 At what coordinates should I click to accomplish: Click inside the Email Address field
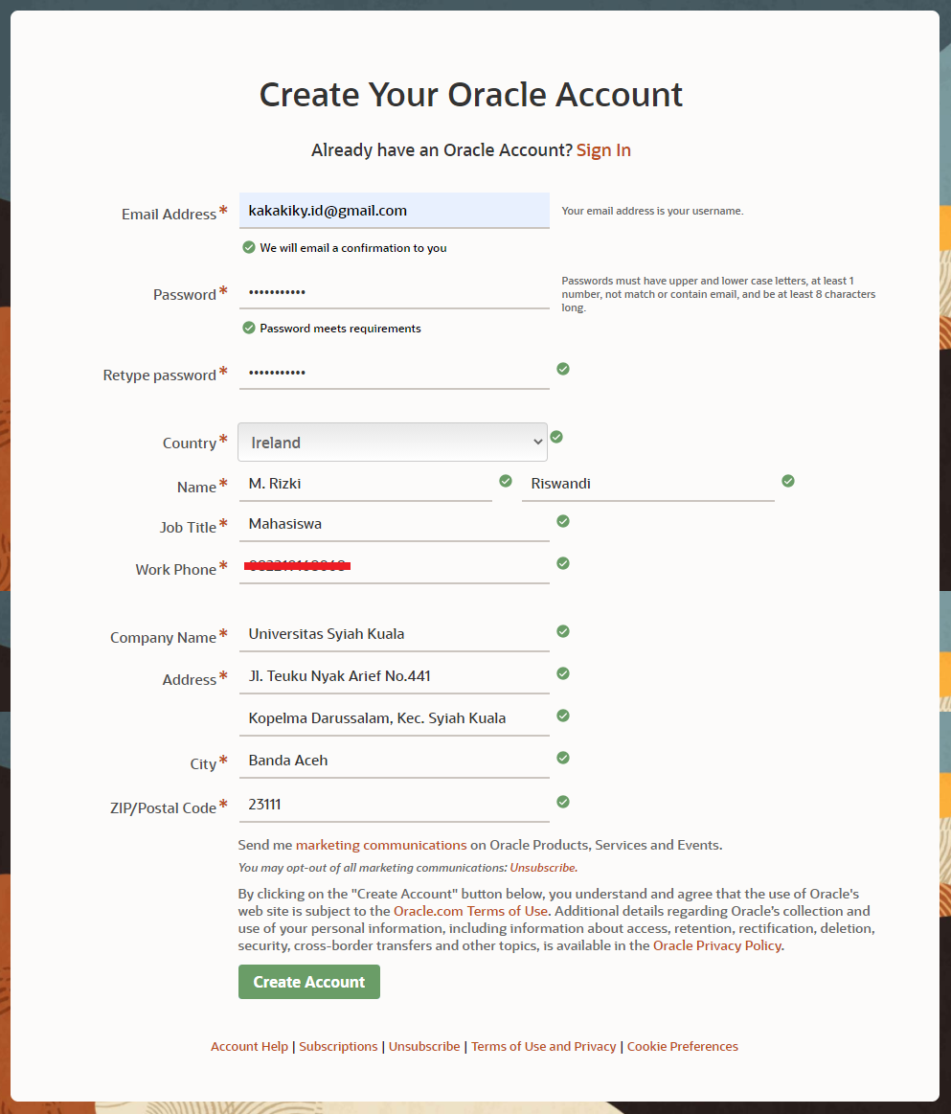[x=394, y=210]
